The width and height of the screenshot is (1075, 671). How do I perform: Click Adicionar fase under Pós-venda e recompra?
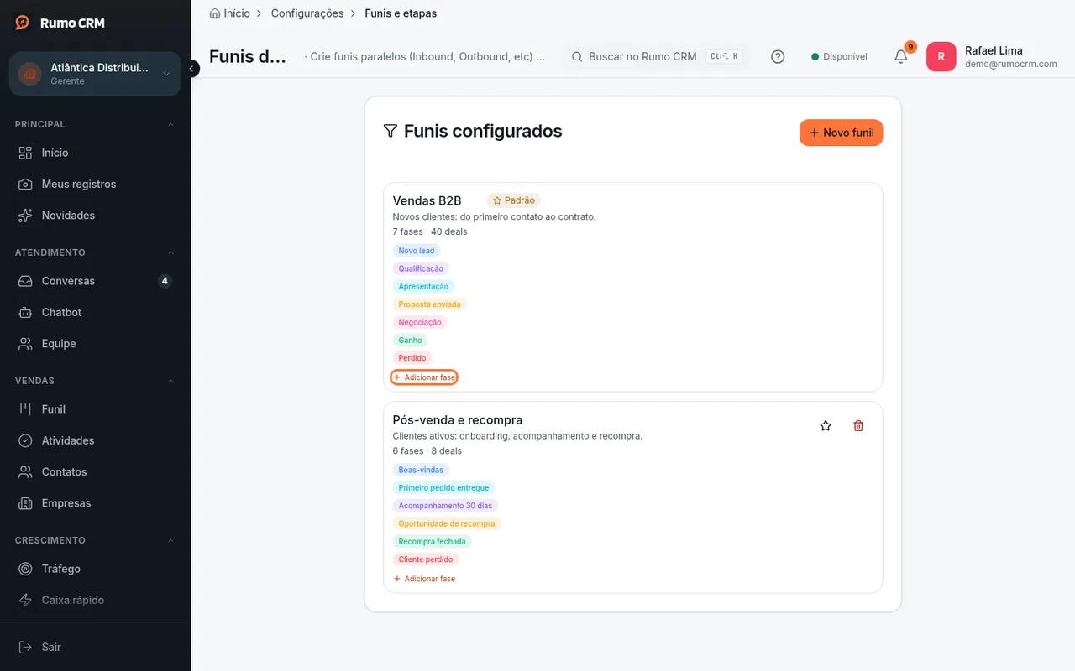click(424, 579)
